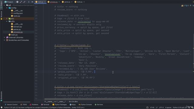Open the Project view type dropdown
The width and height of the screenshot is (194, 109).
[x=9, y=2]
